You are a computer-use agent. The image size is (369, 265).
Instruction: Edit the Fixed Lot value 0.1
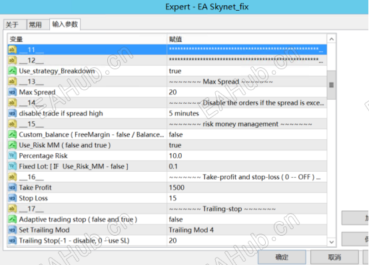pos(247,166)
